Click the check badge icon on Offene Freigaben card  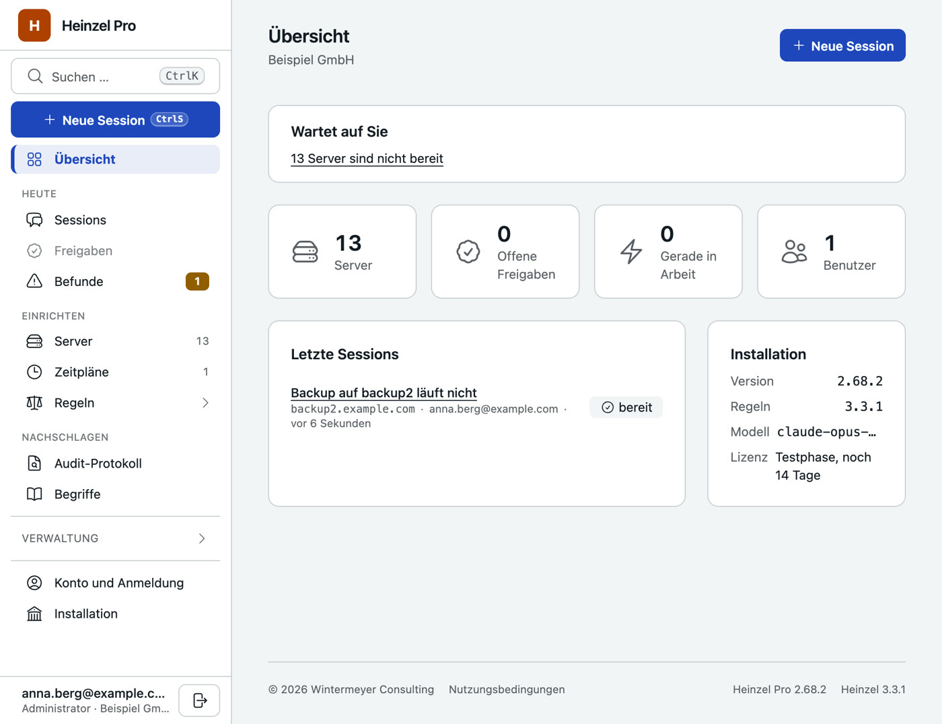point(468,252)
